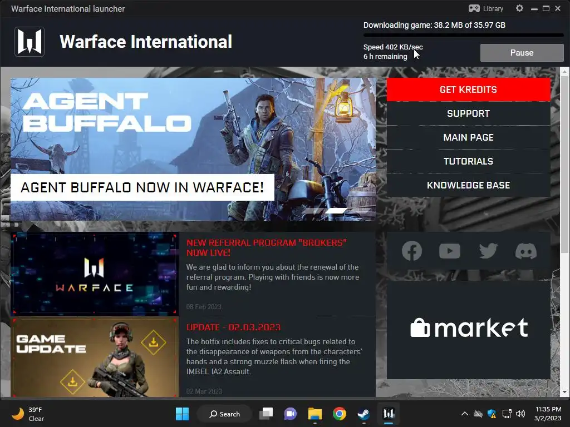Image resolution: width=570 pixels, height=427 pixels.
Task: Minimize the Warface launcher window
Action: 534,9
